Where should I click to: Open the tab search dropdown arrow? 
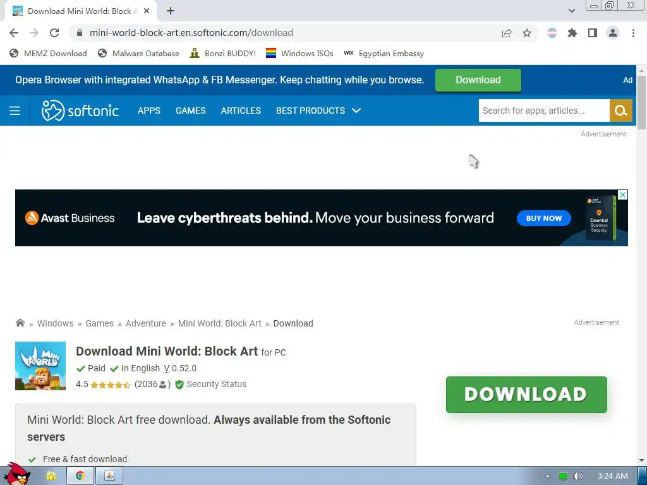(x=571, y=11)
